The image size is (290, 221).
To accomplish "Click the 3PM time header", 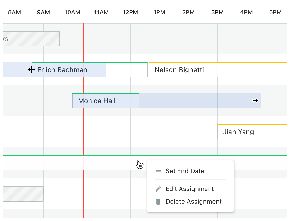I will [x=217, y=12].
